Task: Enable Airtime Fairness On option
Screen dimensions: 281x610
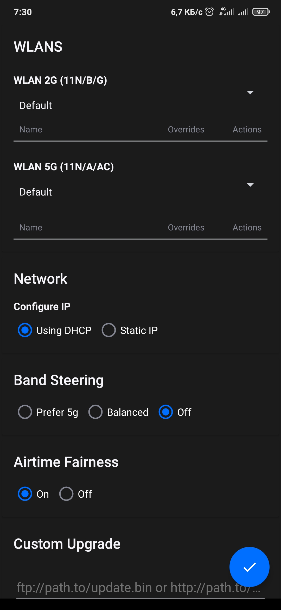Action: (x=25, y=494)
